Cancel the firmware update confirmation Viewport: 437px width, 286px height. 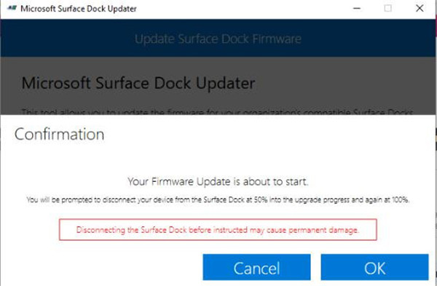pos(256,267)
